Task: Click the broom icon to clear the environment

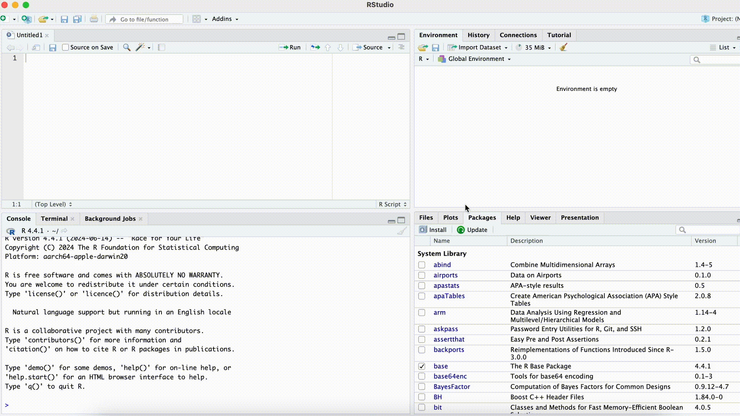Action: tap(563, 47)
